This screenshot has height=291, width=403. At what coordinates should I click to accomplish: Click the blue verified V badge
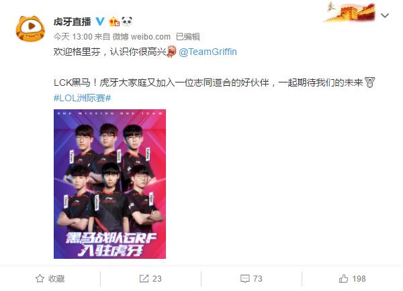point(100,21)
